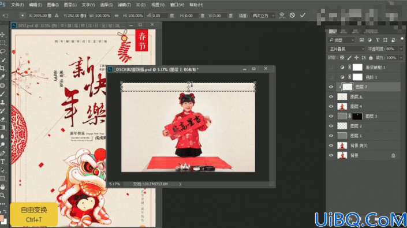The image size is (407, 228).
Task: Select the Horizontal Type tool
Action: [x=2, y=162]
